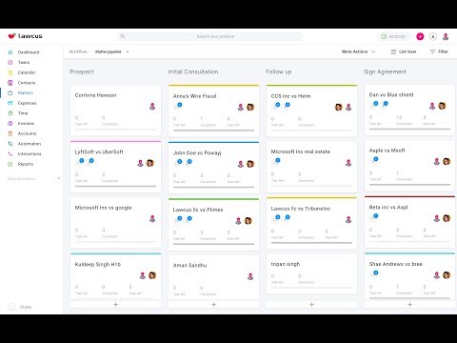Click progress bar on John Doe vs Powayj card

coord(213,187)
